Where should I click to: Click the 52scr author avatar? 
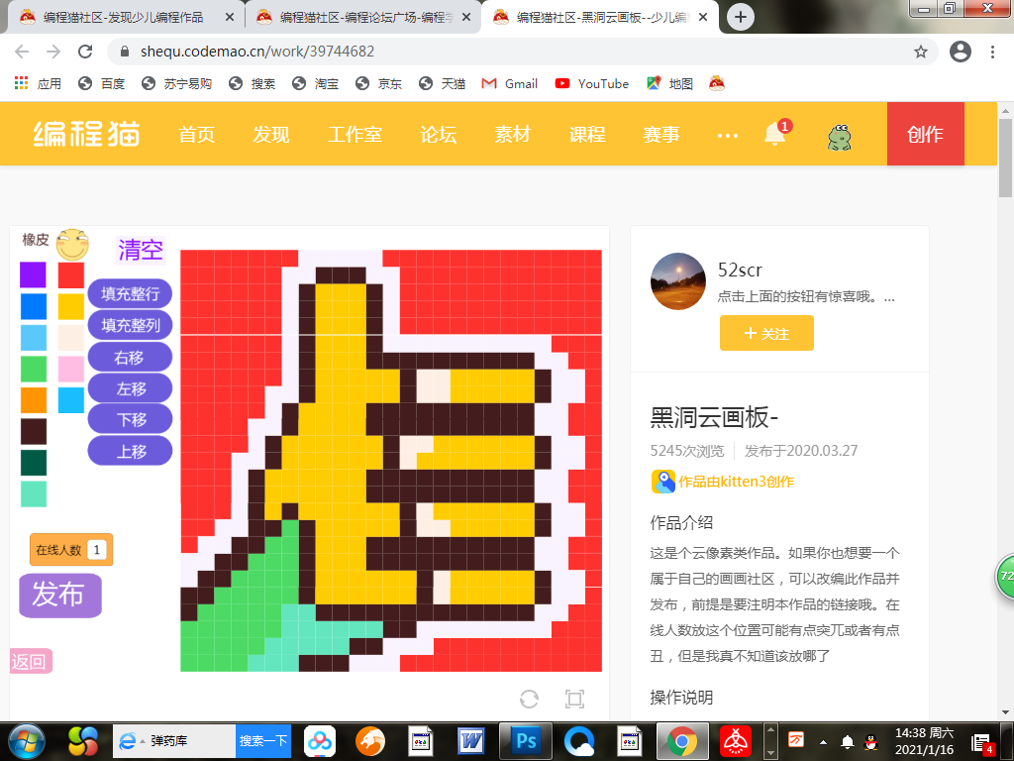[x=677, y=281]
